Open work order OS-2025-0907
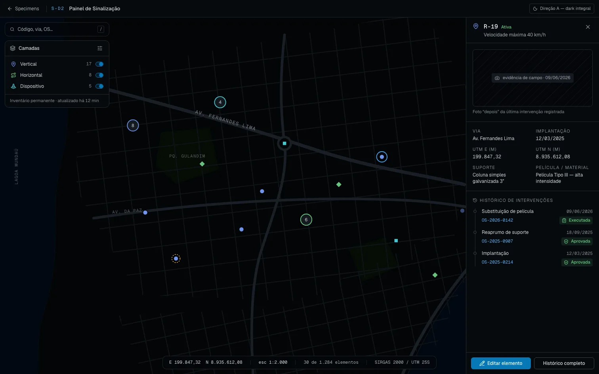Screen dimensions: 599x374 pos(497,241)
